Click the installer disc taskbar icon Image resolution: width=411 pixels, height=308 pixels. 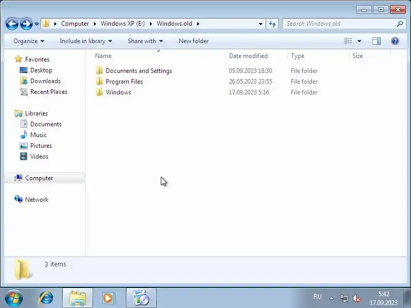pos(141,298)
